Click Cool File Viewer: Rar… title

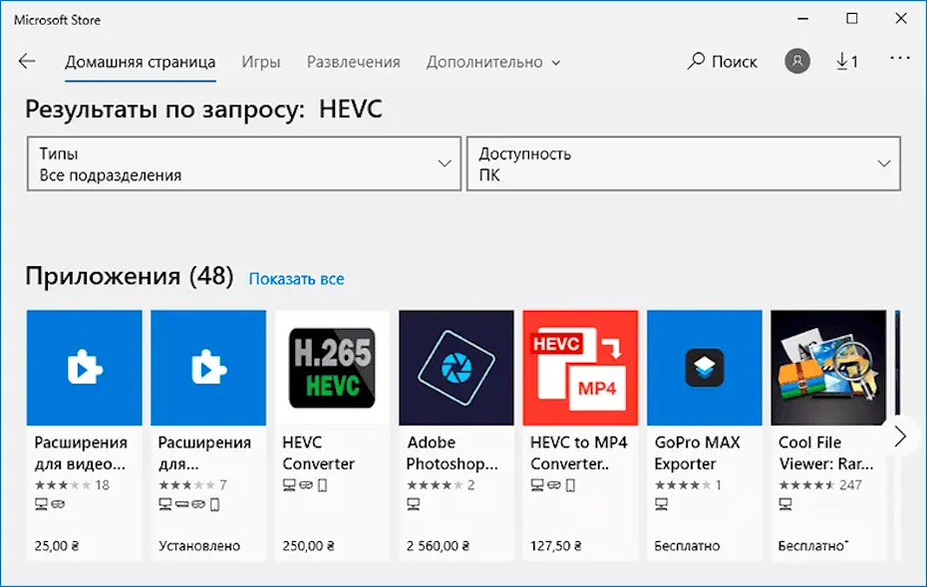click(825, 452)
